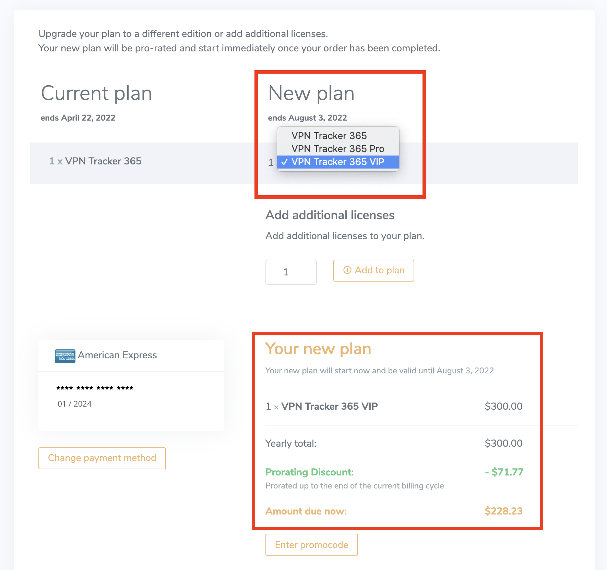The width and height of the screenshot is (607, 570).
Task: Click the Your new plan heading
Action: (318, 349)
